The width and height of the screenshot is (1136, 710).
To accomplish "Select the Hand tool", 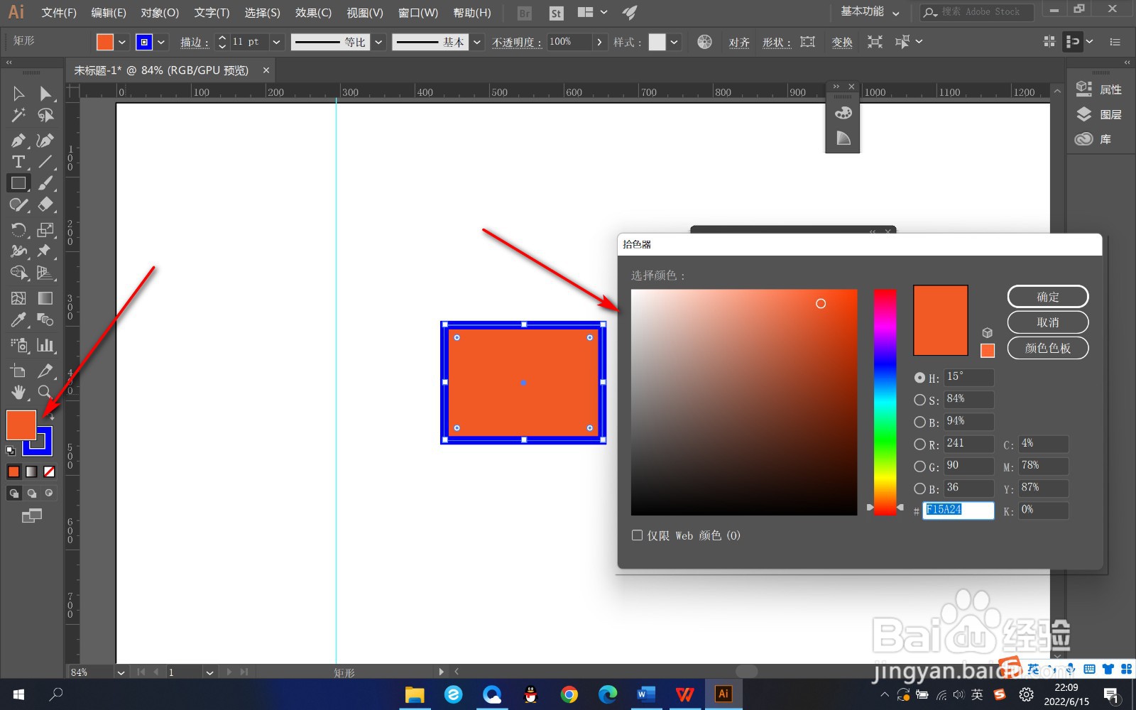I will pyautogui.click(x=18, y=392).
